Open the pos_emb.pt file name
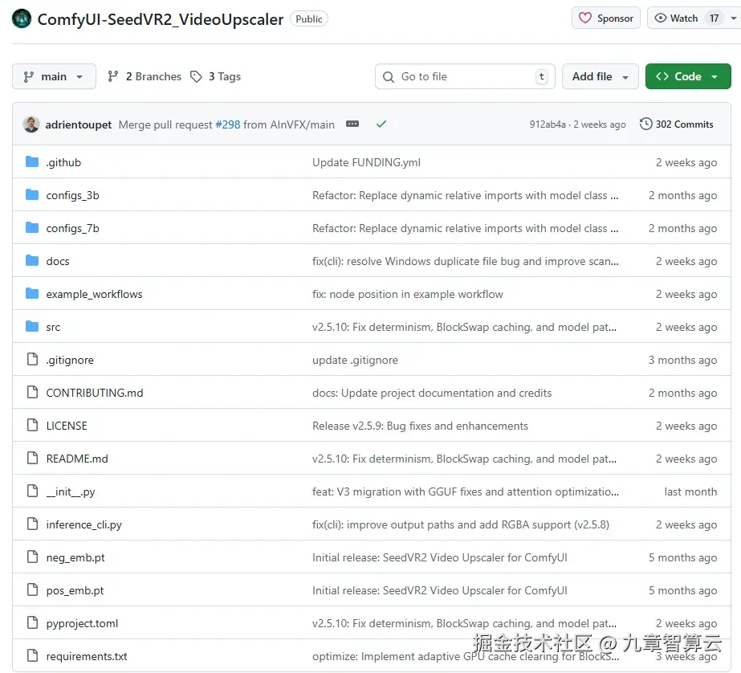This screenshot has height=673, width=741. tap(75, 591)
